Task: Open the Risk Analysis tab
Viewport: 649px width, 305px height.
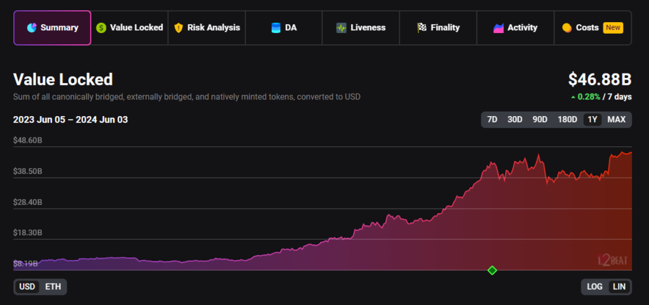Action: pos(207,28)
